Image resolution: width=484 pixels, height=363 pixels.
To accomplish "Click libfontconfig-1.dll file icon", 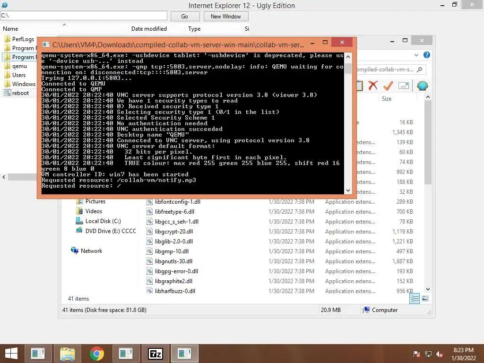I will [149, 202].
